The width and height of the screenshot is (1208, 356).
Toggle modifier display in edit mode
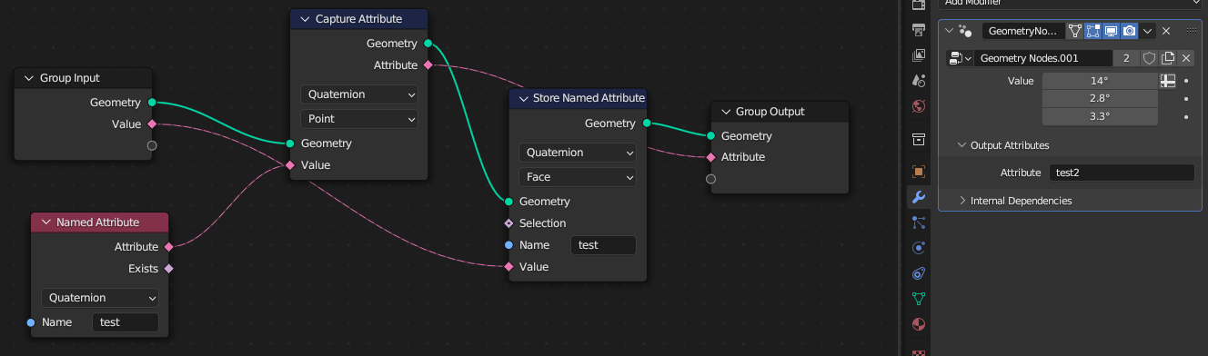click(x=1093, y=31)
